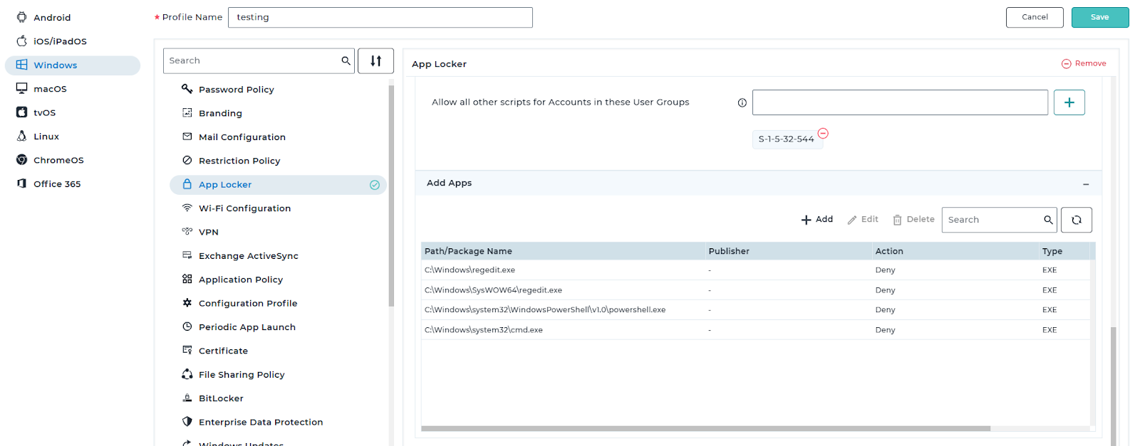Remove the S-1-5-32-544 user group tag
Viewport: 1140px width, 446px height.
pos(823,134)
